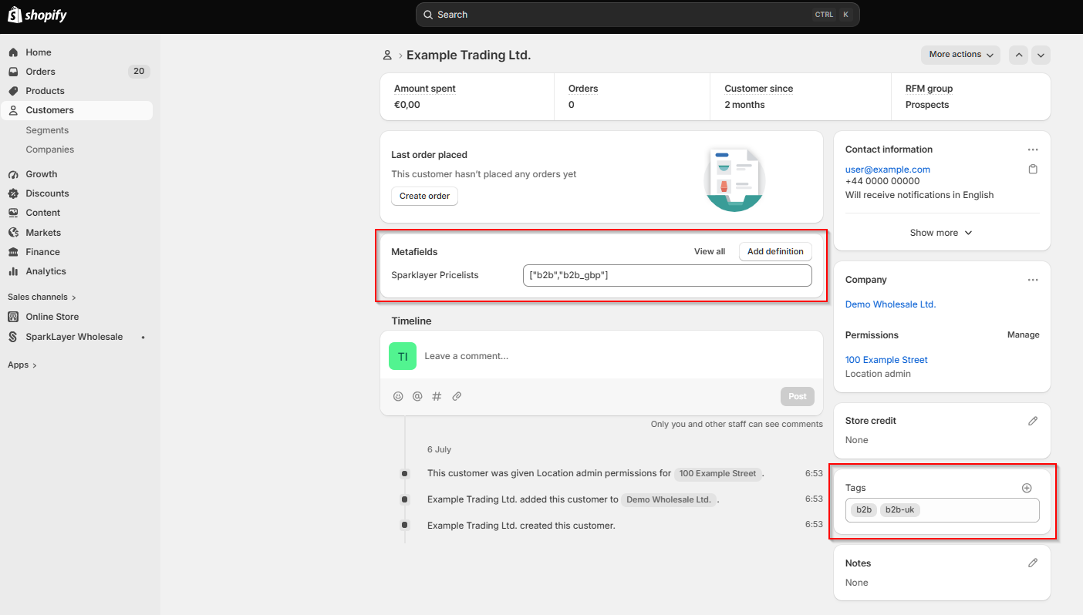The height and width of the screenshot is (615, 1083).
Task: Expand Show more contact details
Action: point(942,233)
